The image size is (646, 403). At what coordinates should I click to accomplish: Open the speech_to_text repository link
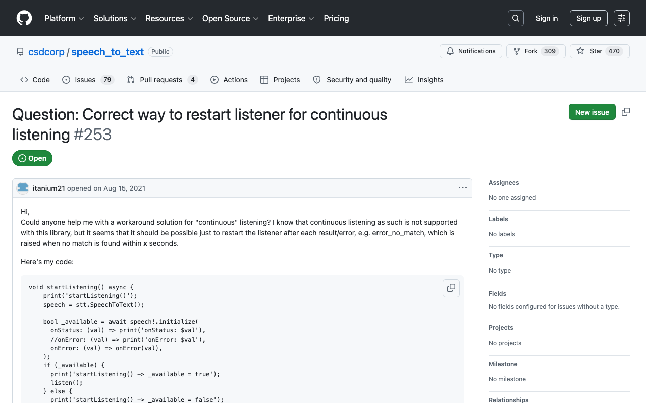point(107,52)
